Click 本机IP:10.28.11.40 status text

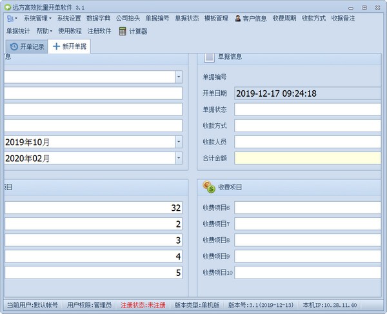pyautogui.click(x=330, y=305)
